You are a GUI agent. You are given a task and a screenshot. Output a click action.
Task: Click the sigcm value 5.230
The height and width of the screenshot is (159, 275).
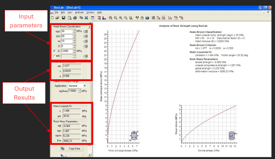(72, 136)
